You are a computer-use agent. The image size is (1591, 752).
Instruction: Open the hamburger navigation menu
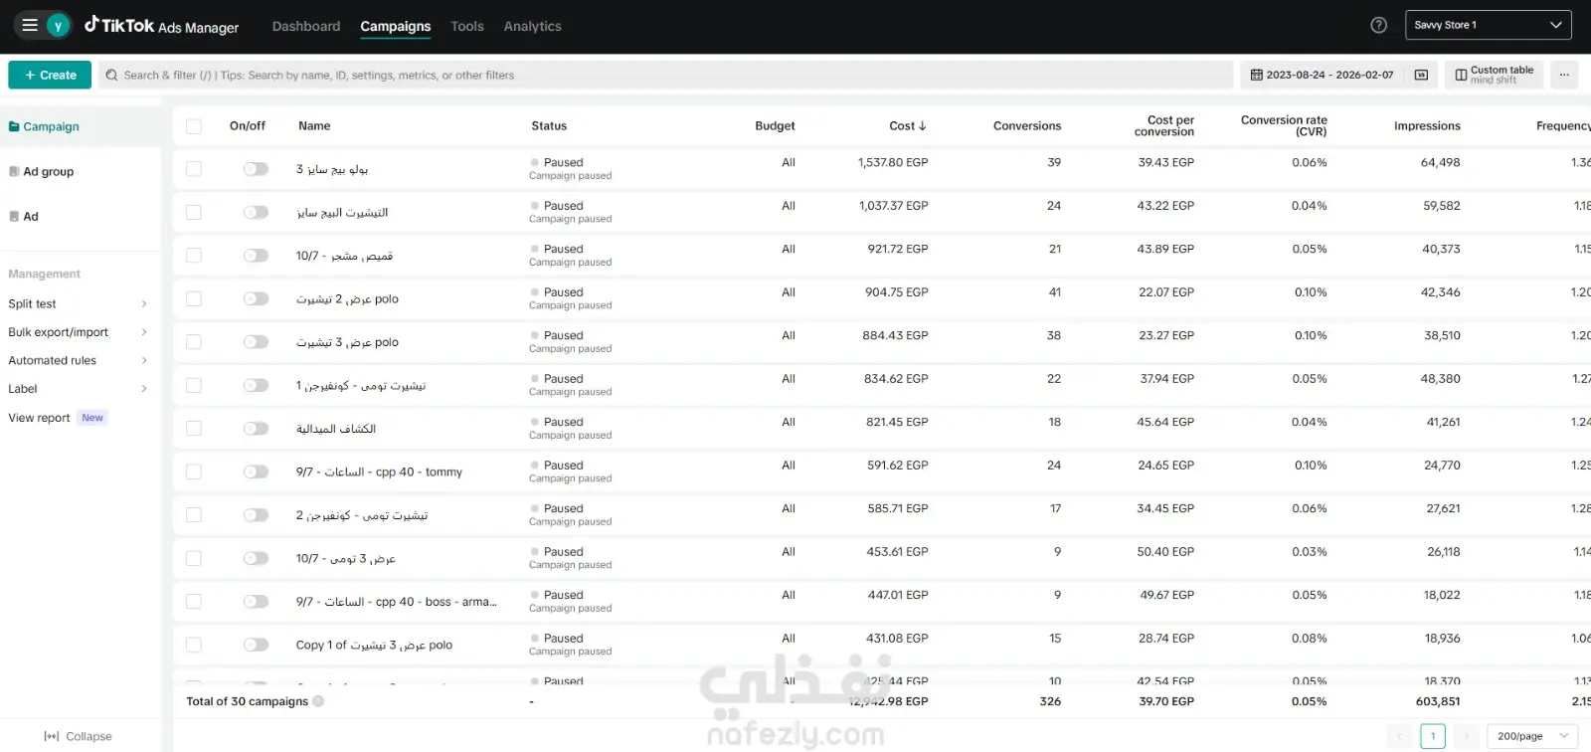[30, 25]
